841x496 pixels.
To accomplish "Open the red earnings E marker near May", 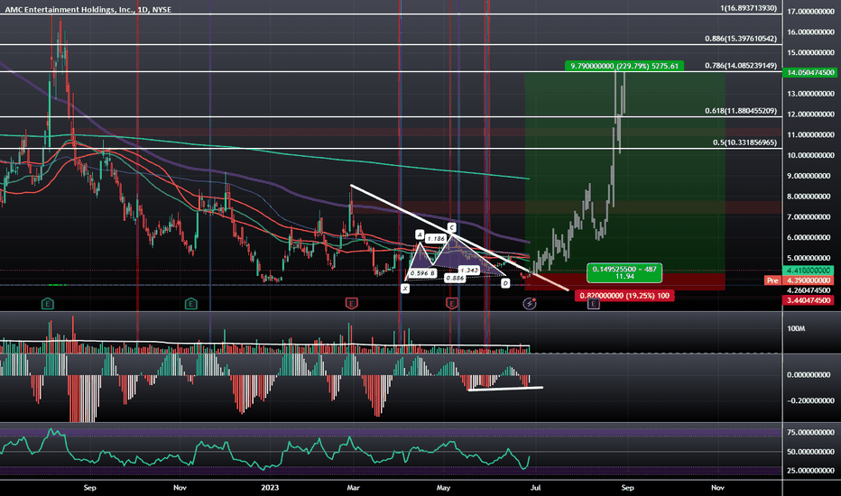I will (451, 304).
